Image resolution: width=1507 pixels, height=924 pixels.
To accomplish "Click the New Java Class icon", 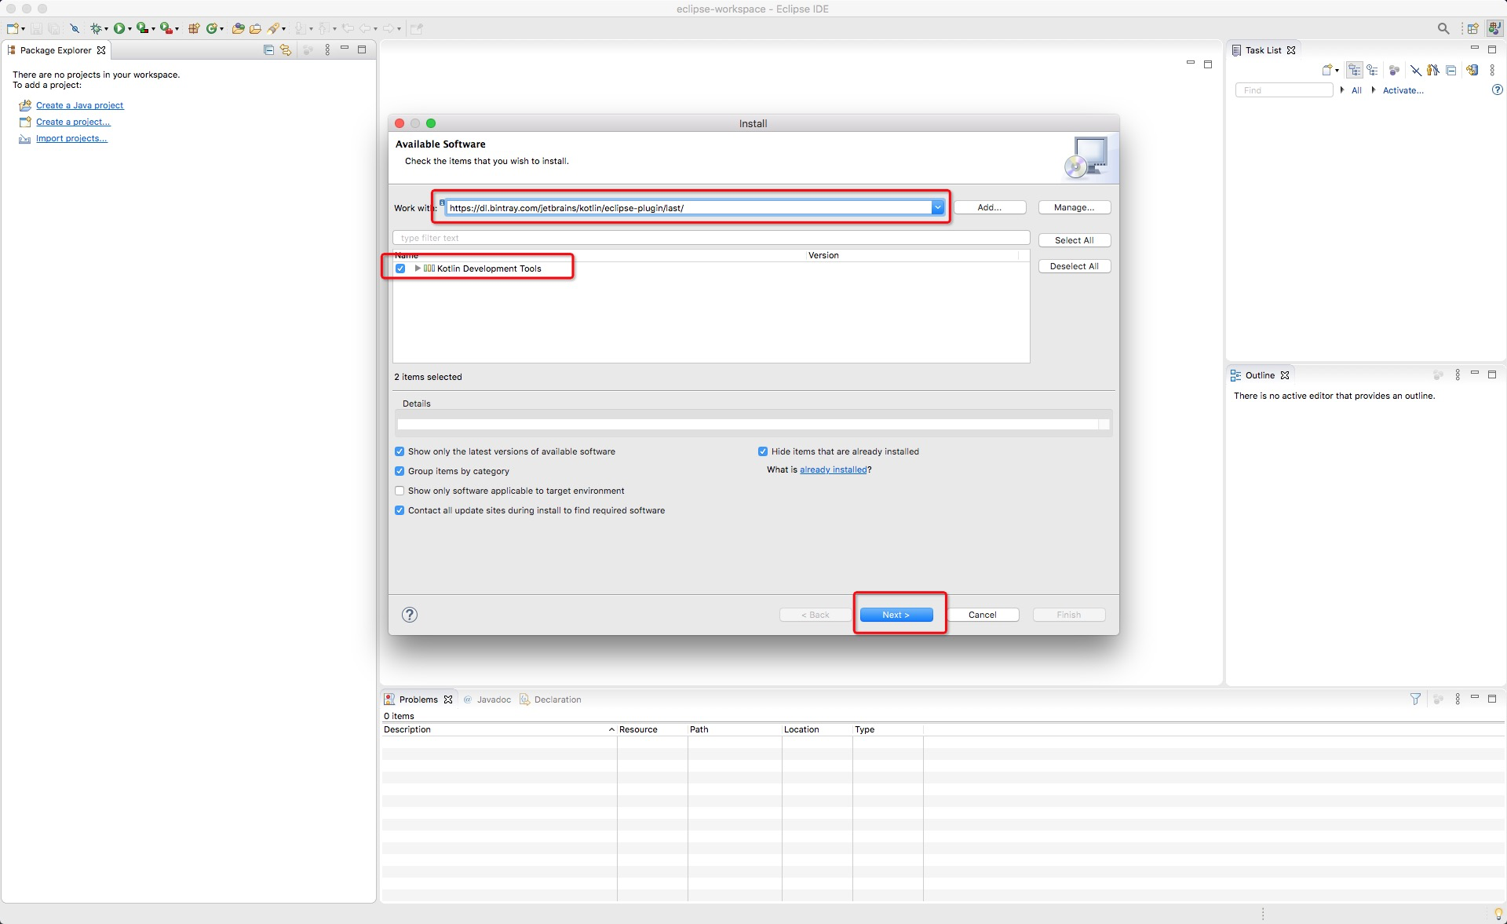I will [x=211, y=29].
